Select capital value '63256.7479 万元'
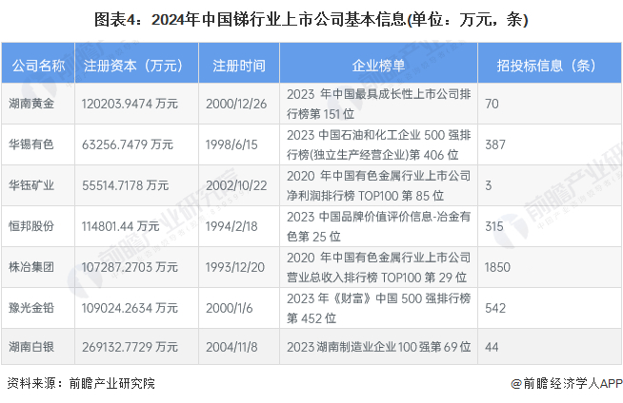The height and width of the screenshot is (403, 623). click(x=128, y=144)
